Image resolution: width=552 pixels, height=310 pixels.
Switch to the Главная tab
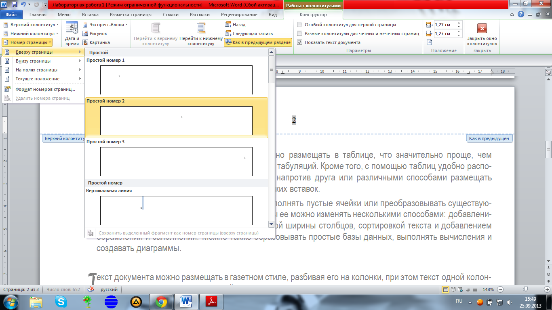(x=38, y=15)
